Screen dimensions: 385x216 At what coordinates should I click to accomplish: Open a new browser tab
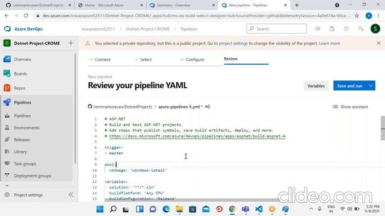tap(297, 5)
